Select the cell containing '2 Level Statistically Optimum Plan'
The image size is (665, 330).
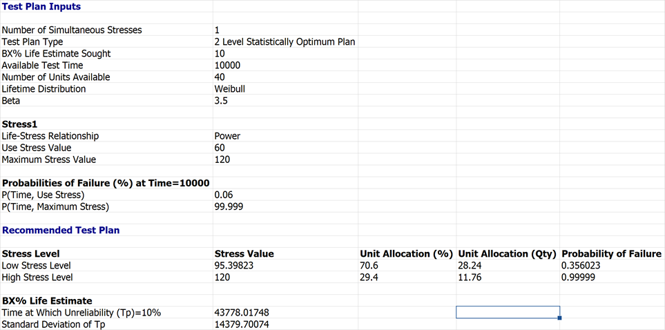pos(285,42)
